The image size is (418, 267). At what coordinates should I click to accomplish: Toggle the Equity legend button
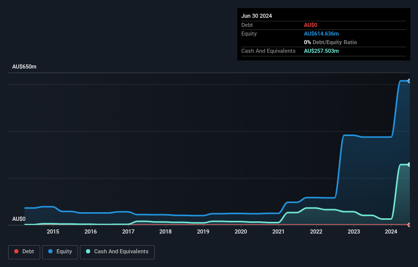pyautogui.click(x=60, y=252)
